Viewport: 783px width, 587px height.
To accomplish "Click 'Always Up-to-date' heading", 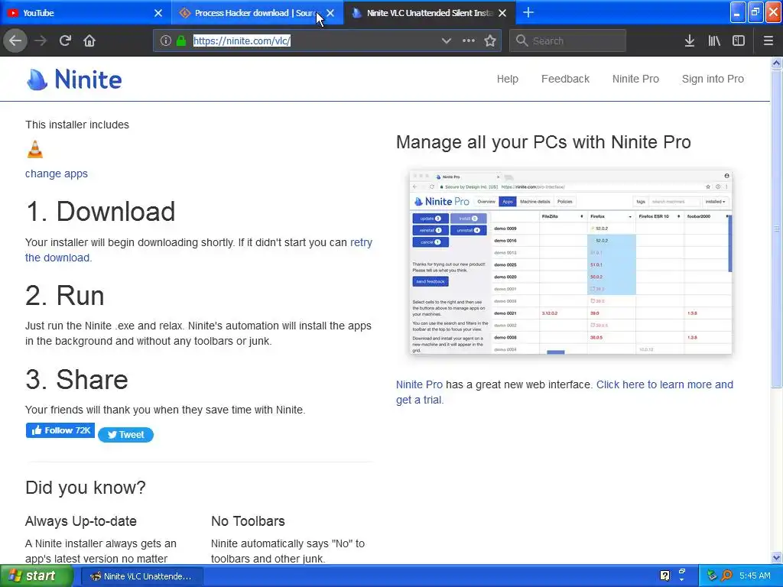I will (x=81, y=521).
